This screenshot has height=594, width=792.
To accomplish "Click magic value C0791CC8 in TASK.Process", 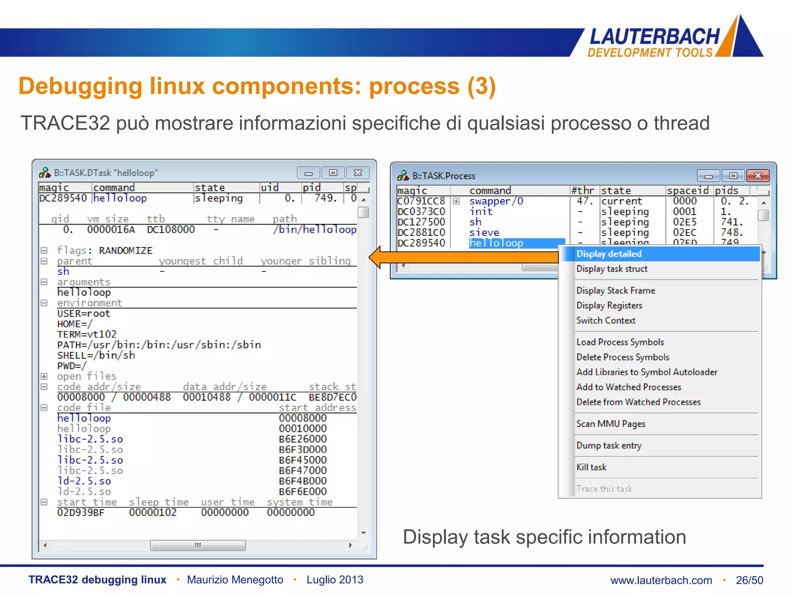I will (x=421, y=201).
